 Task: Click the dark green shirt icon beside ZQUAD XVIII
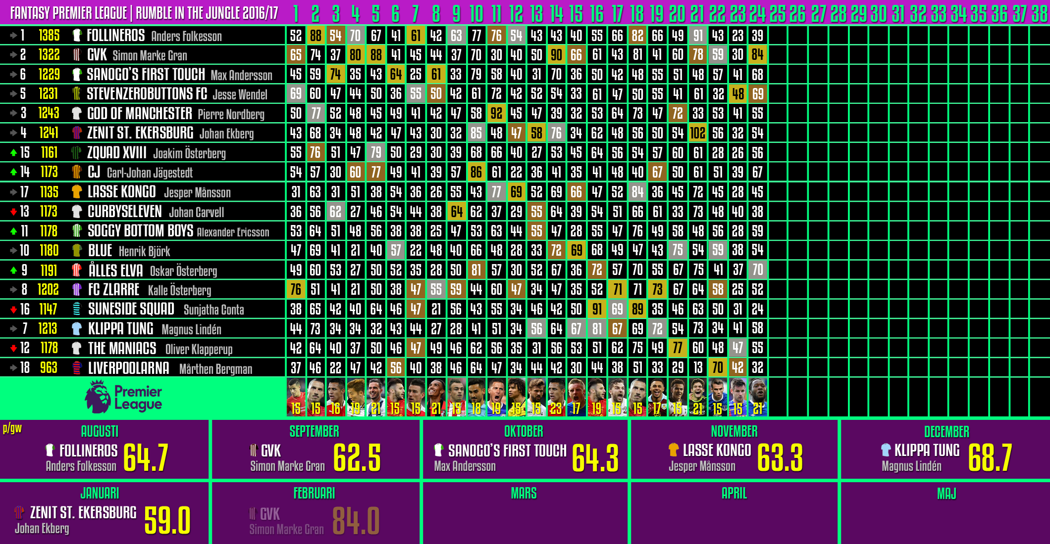(x=77, y=152)
